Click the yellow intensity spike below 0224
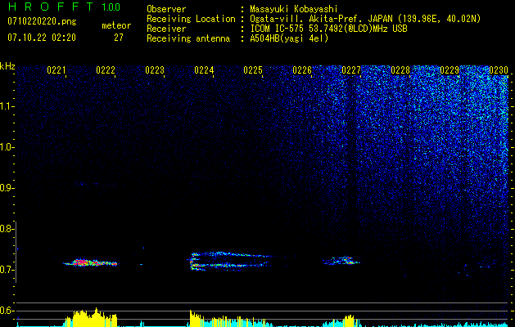Screen dimensions: 515x327 196,318
